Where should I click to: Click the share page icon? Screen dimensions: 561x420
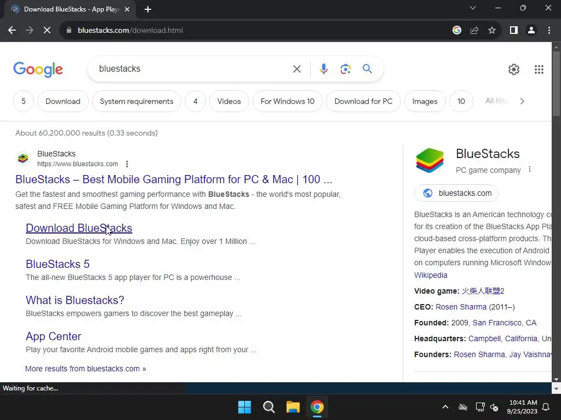pos(474,31)
